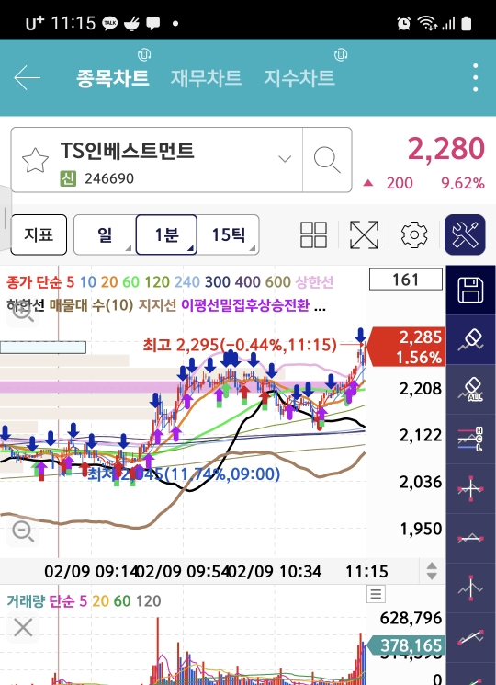Adjust panel height with up-down arrows

click(432, 571)
